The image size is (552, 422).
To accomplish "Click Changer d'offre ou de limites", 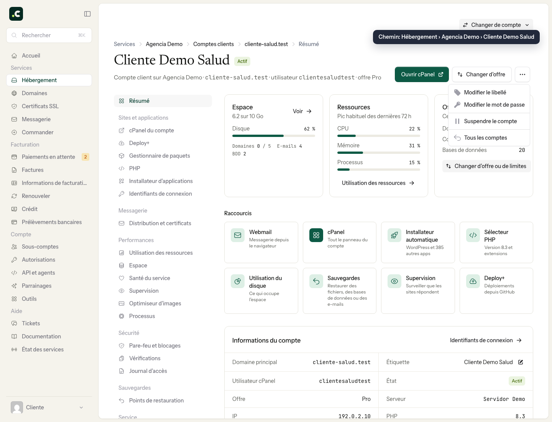I will click(x=486, y=166).
